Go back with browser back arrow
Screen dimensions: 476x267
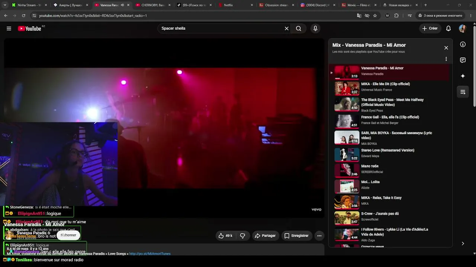point(6,16)
